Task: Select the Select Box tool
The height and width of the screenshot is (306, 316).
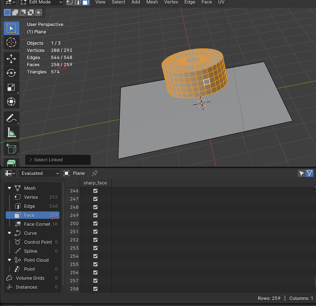Action: (11, 28)
